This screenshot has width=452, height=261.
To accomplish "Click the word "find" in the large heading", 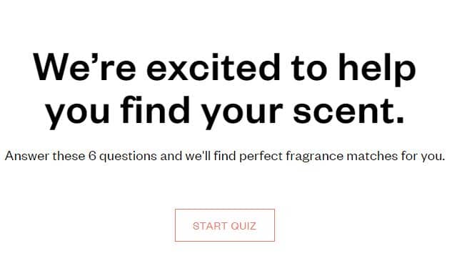I will (x=155, y=109).
